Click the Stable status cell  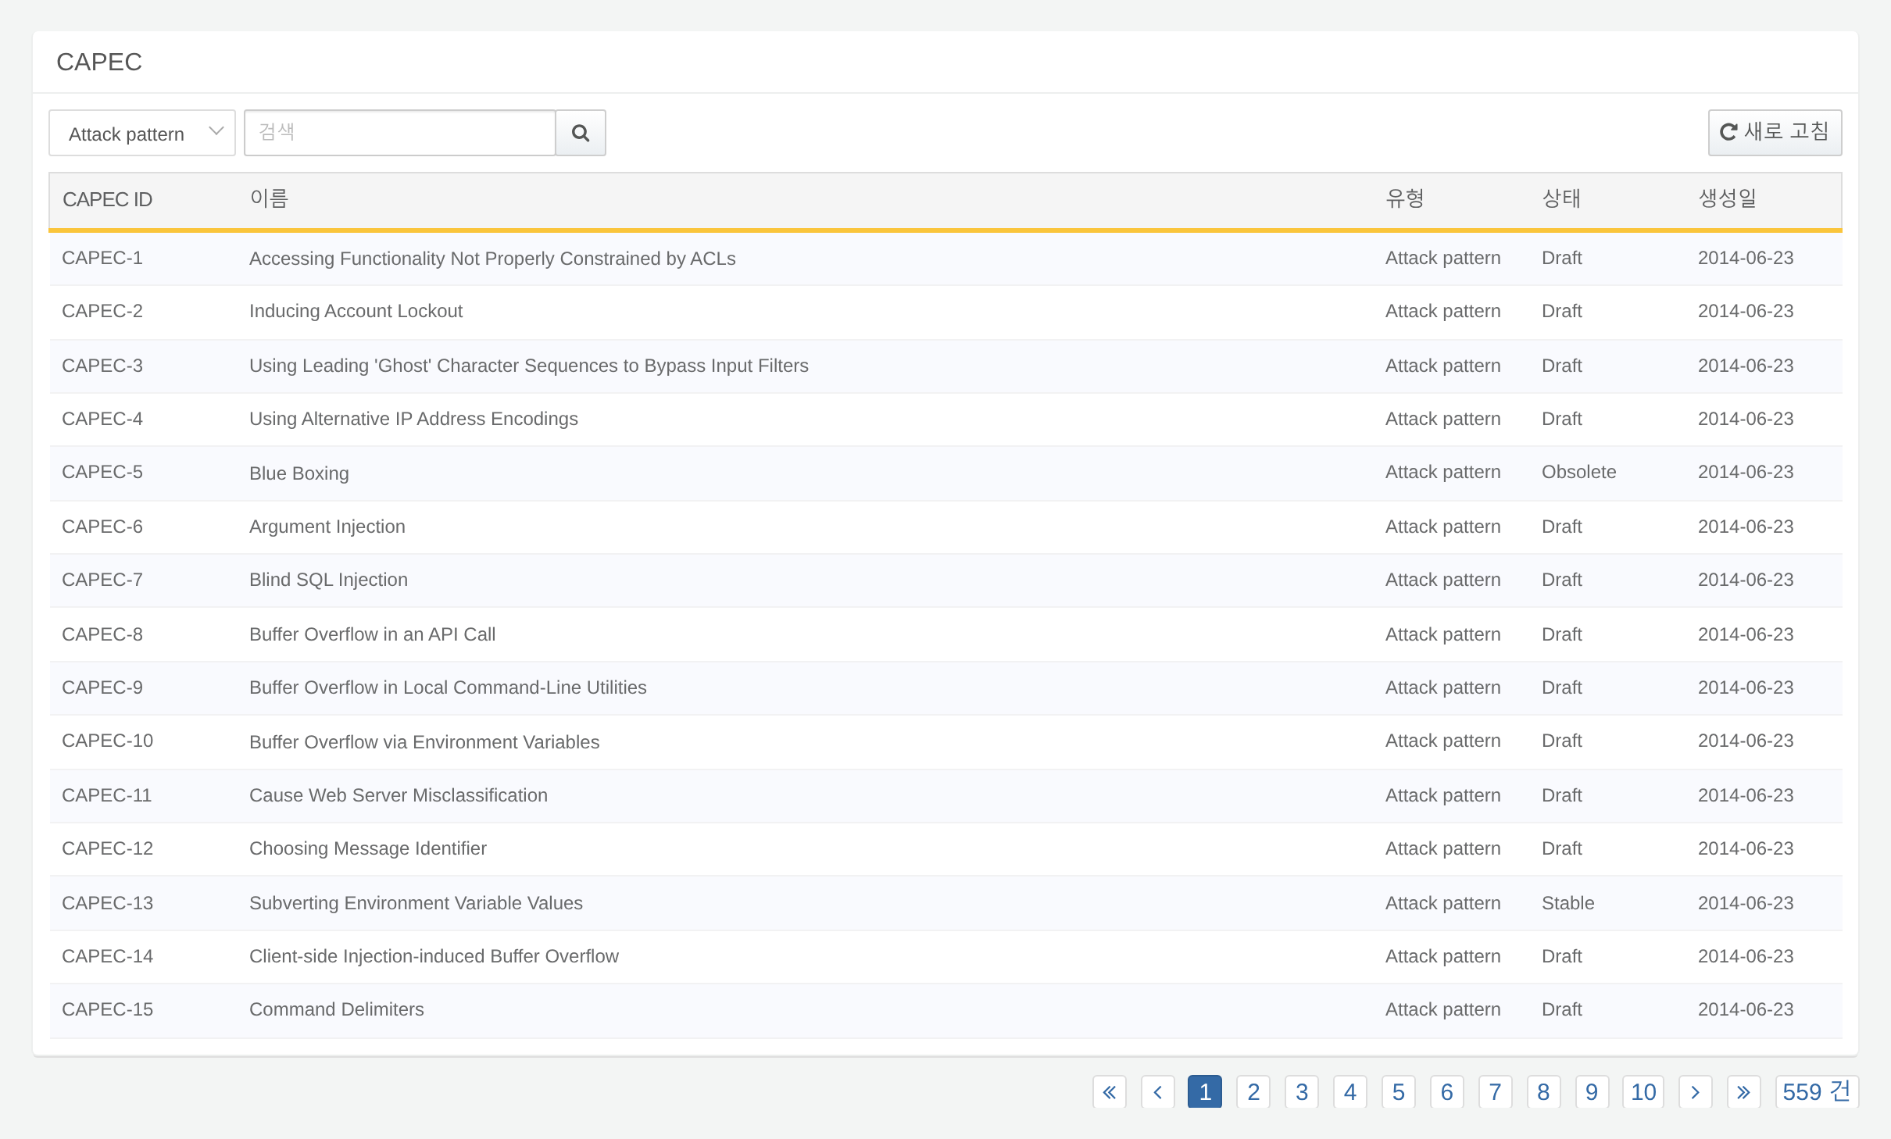point(1568,903)
